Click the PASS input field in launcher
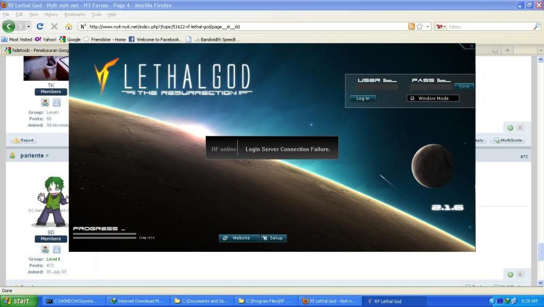 (431, 87)
